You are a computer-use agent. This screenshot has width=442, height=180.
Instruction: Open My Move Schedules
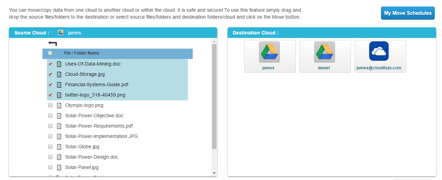408,13
